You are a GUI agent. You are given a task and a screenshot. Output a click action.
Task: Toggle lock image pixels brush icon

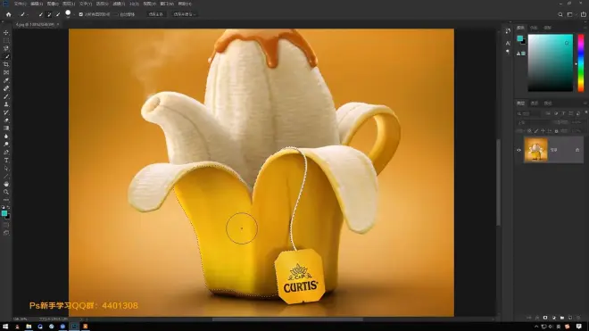[x=536, y=131]
